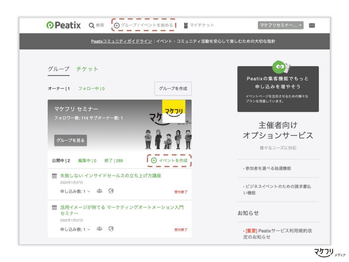Open マイチケット using the ticket icon
This screenshot has height=262, width=349.
point(186,25)
